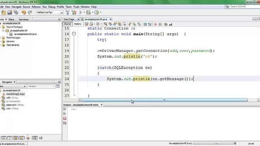Viewport: 260px width, 146px height.
Task: Click the Shift Line Right icon
Action: (x=149, y=24)
